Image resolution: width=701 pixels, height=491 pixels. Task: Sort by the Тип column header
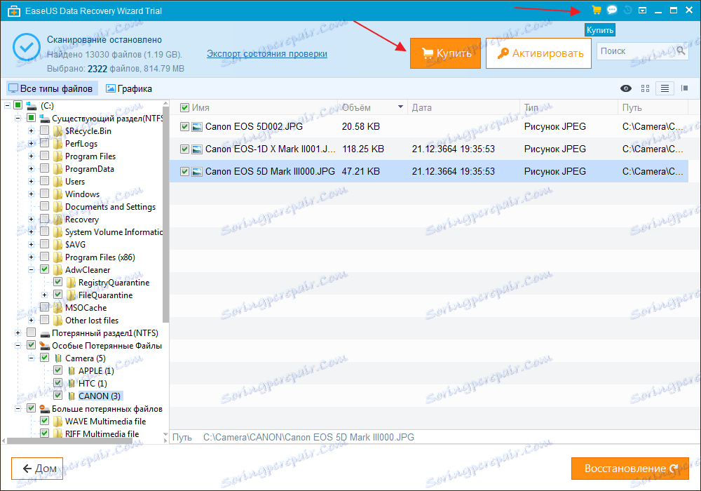click(531, 108)
